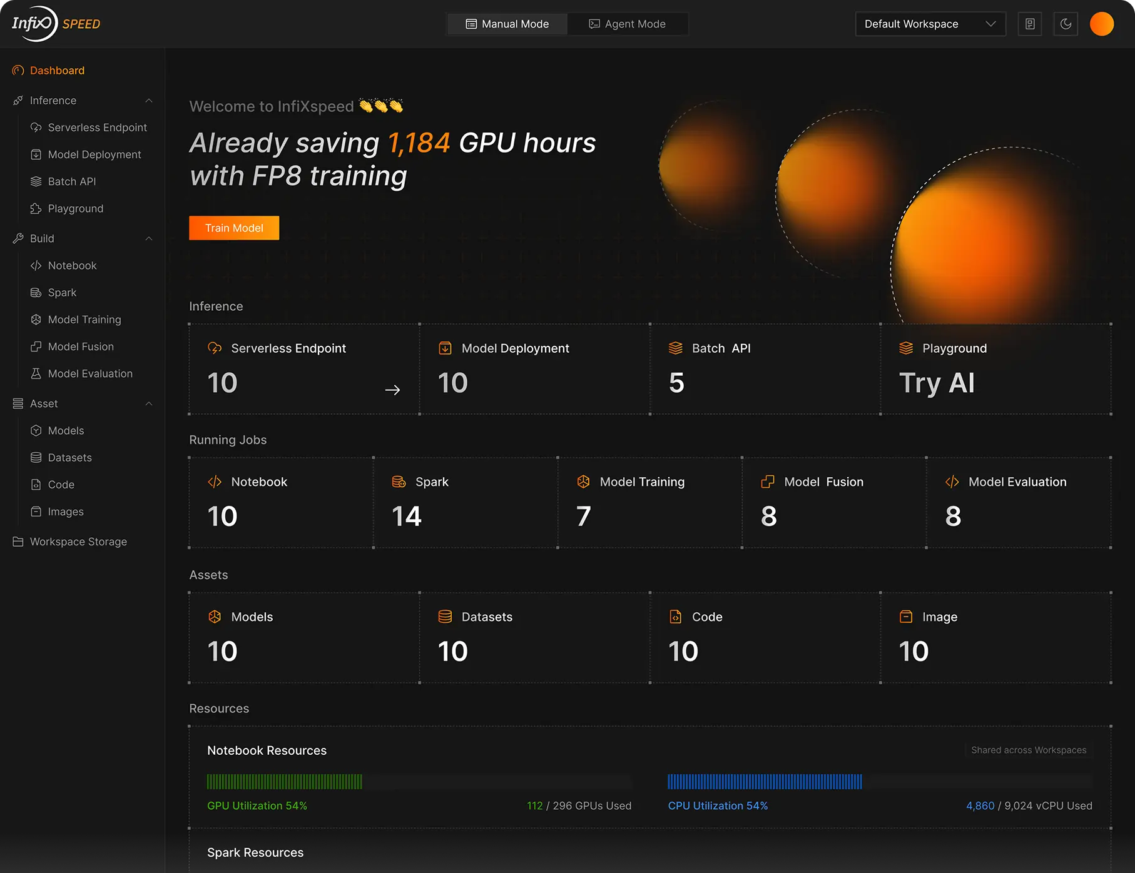Click the 4,860 / 9,024 vCPU Used text
Viewport: 1135px width, 873px height.
pos(1029,806)
